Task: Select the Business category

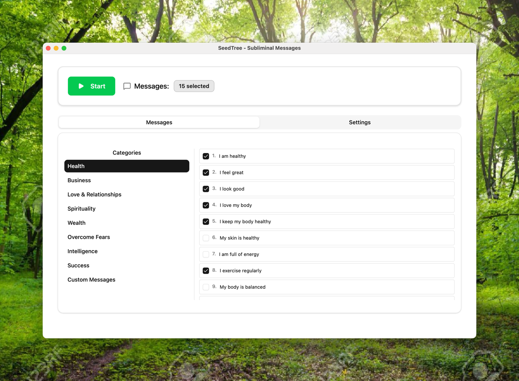Action: (x=79, y=180)
